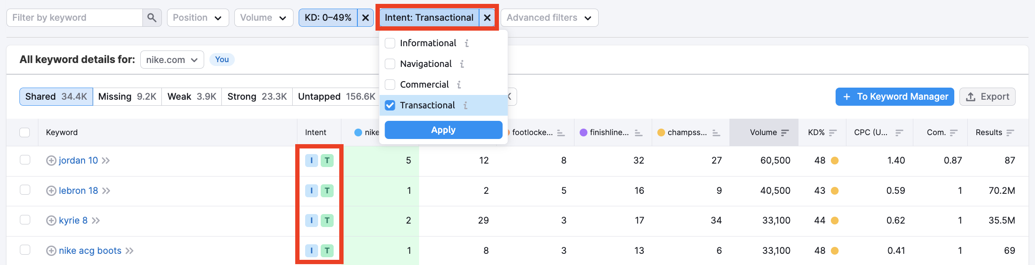The height and width of the screenshot is (265, 1035).
Task: Click the Filter by keyword input field
Action: pyautogui.click(x=75, y=18)
